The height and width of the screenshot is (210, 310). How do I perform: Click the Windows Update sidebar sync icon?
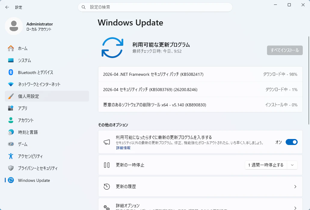tap(11, 180)
